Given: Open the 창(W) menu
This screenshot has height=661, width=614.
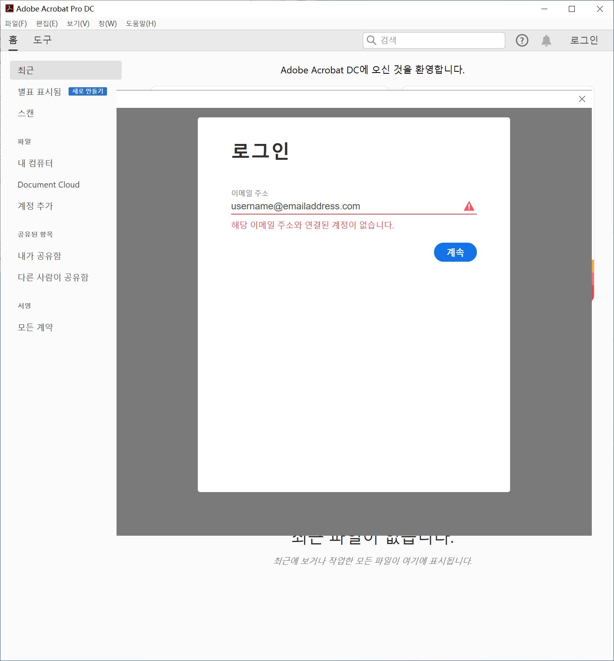Looking at the screenshot, I should (108, 24).
